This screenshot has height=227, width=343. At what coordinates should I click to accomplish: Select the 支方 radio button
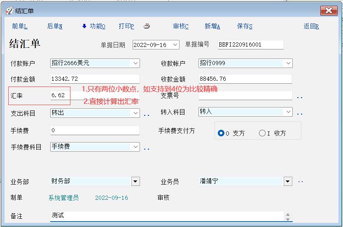221,133
